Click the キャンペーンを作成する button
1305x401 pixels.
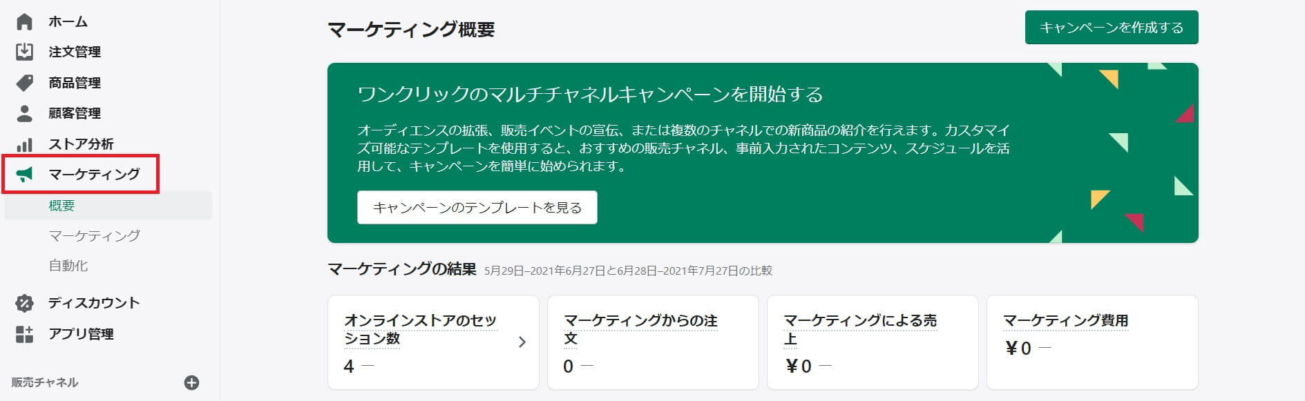[x=1111, y=28]
